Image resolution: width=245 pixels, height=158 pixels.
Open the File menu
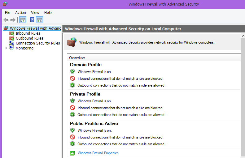[7, 12]
